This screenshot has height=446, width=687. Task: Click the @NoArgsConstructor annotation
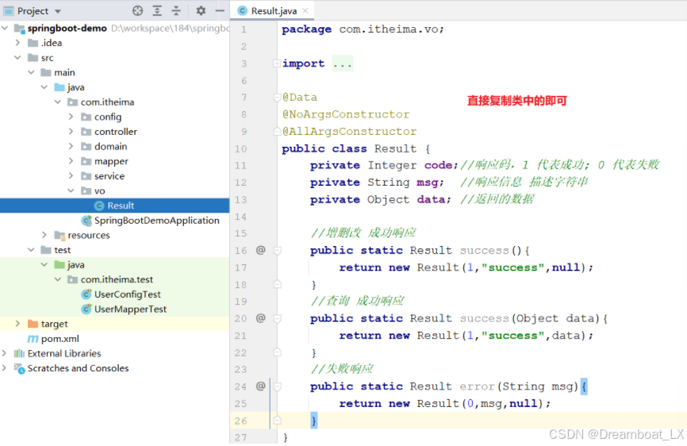pos(346,114)
